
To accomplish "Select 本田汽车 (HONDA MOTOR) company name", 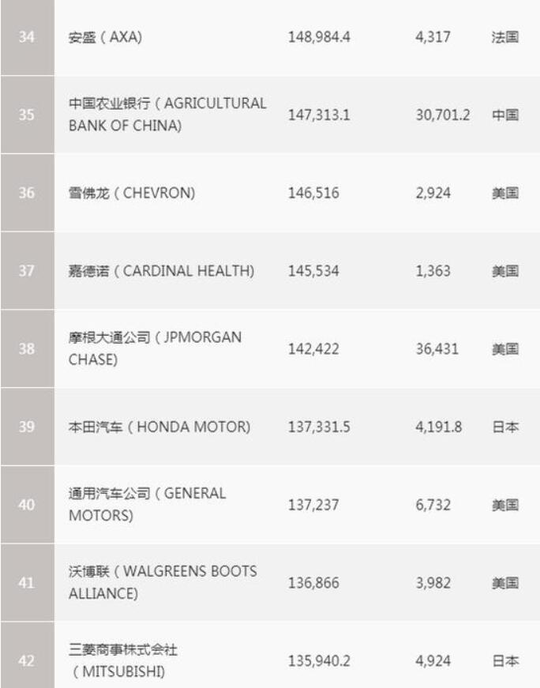I will pos(159,427).
